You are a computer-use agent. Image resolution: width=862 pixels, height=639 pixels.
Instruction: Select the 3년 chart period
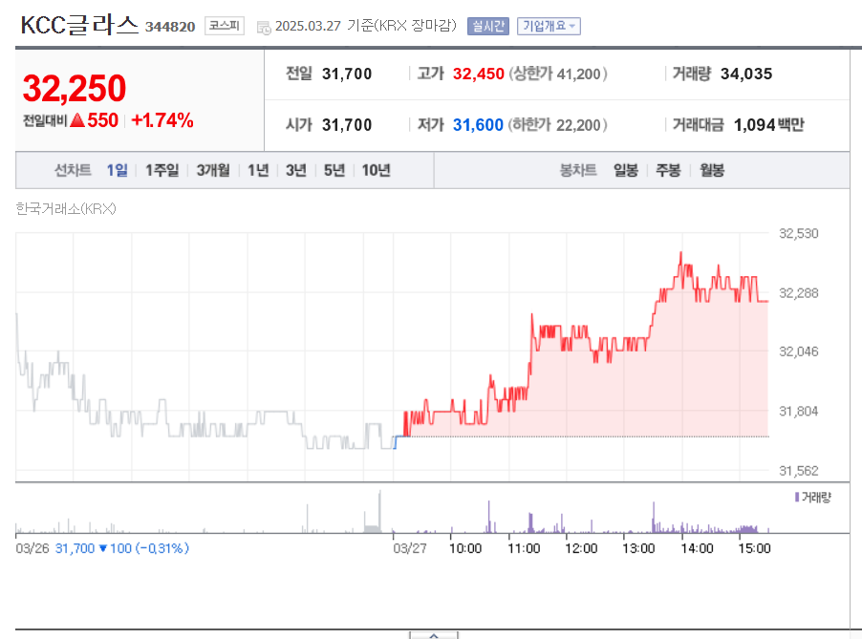pos(295,170)
